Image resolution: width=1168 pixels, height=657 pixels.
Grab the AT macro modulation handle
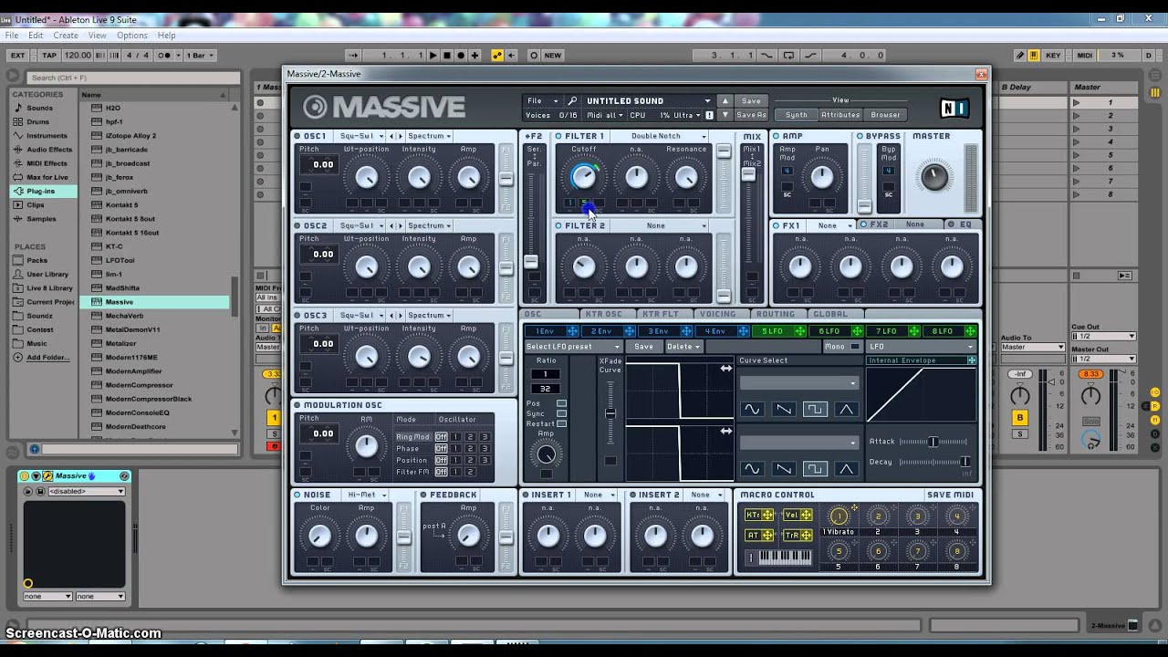click(x=767, y=536)
